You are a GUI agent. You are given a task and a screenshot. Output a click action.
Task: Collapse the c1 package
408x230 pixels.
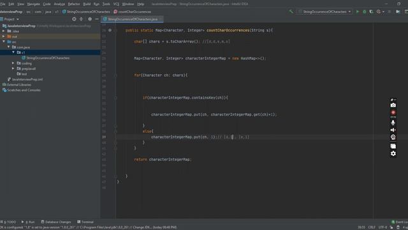pos(13,52)
